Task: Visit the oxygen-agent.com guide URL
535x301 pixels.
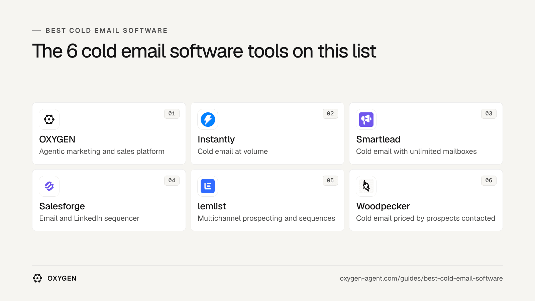Action: coord(421,279)
